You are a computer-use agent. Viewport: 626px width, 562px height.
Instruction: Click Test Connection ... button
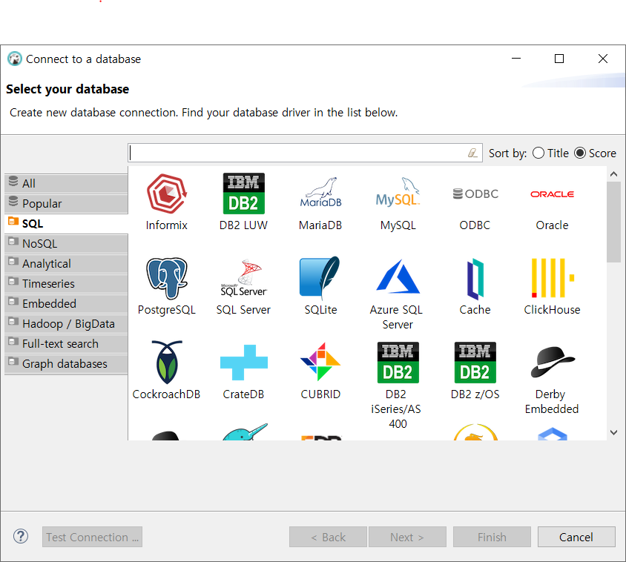(x=92, y=537)
